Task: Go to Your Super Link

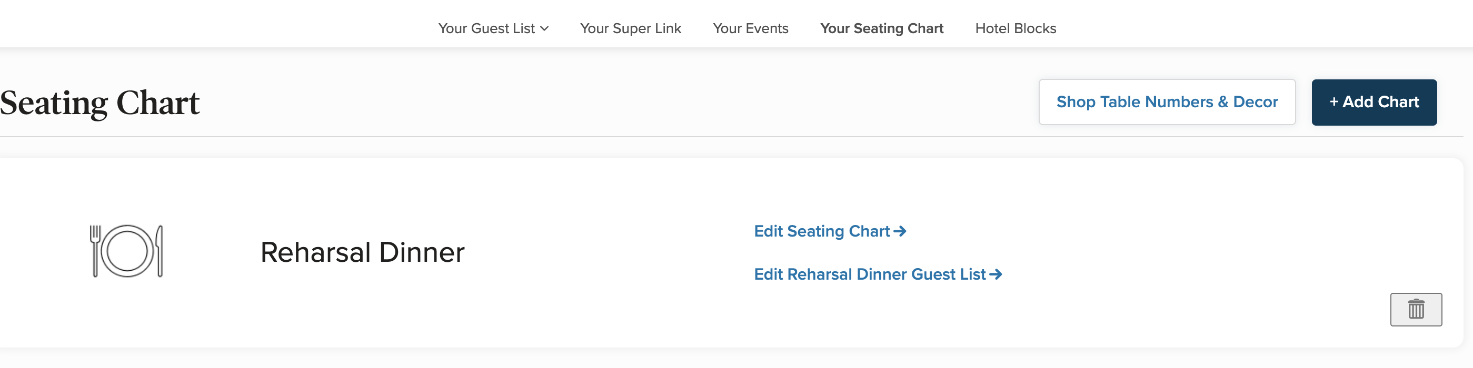Action: [x=630, y=28]
